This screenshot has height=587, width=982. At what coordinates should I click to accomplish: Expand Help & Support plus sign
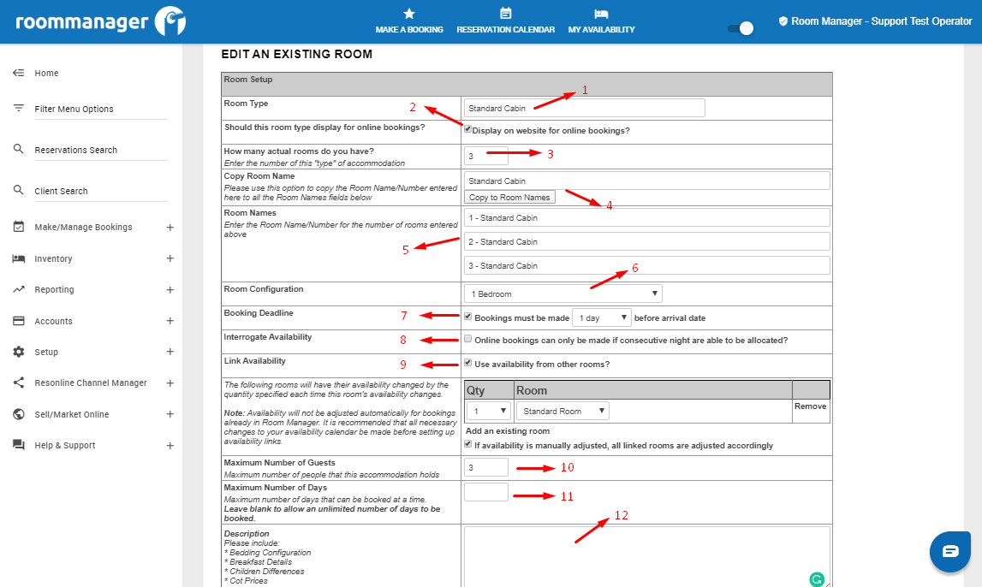tap(170, 446)
